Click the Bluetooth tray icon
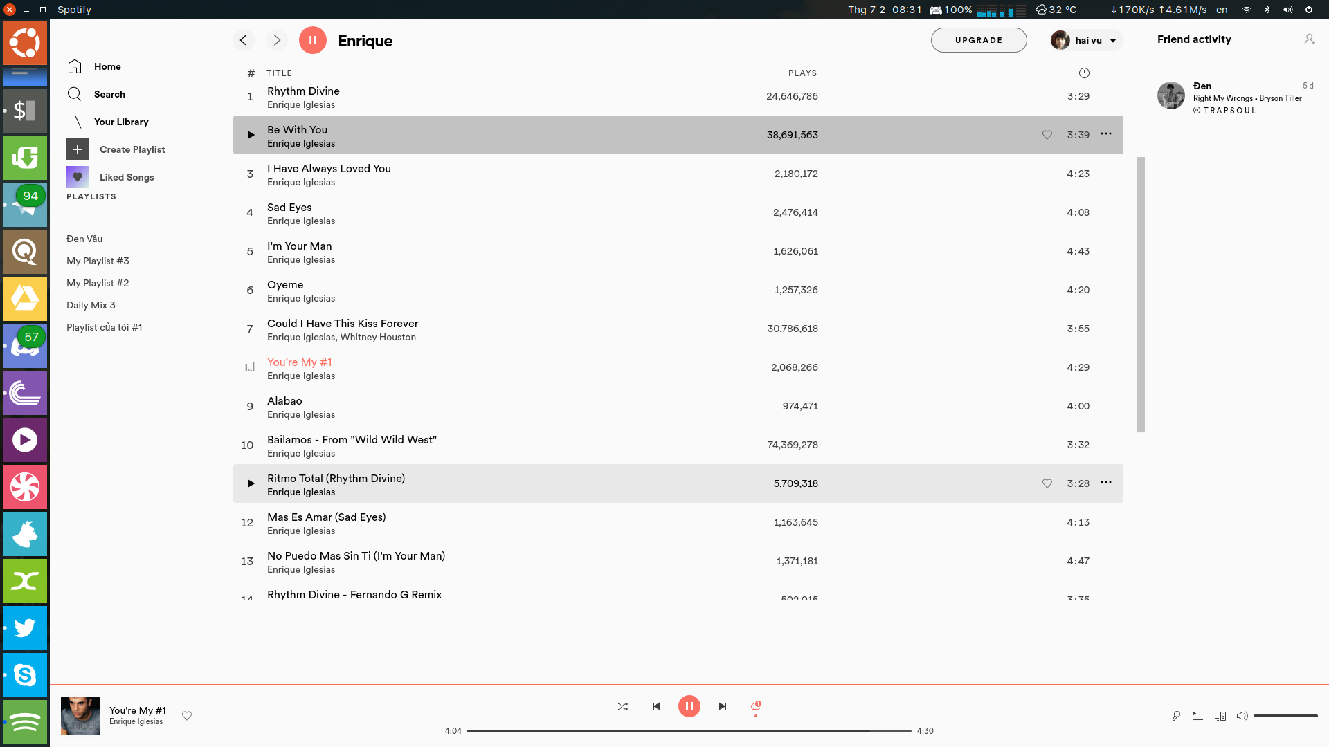 (1267, 10)
